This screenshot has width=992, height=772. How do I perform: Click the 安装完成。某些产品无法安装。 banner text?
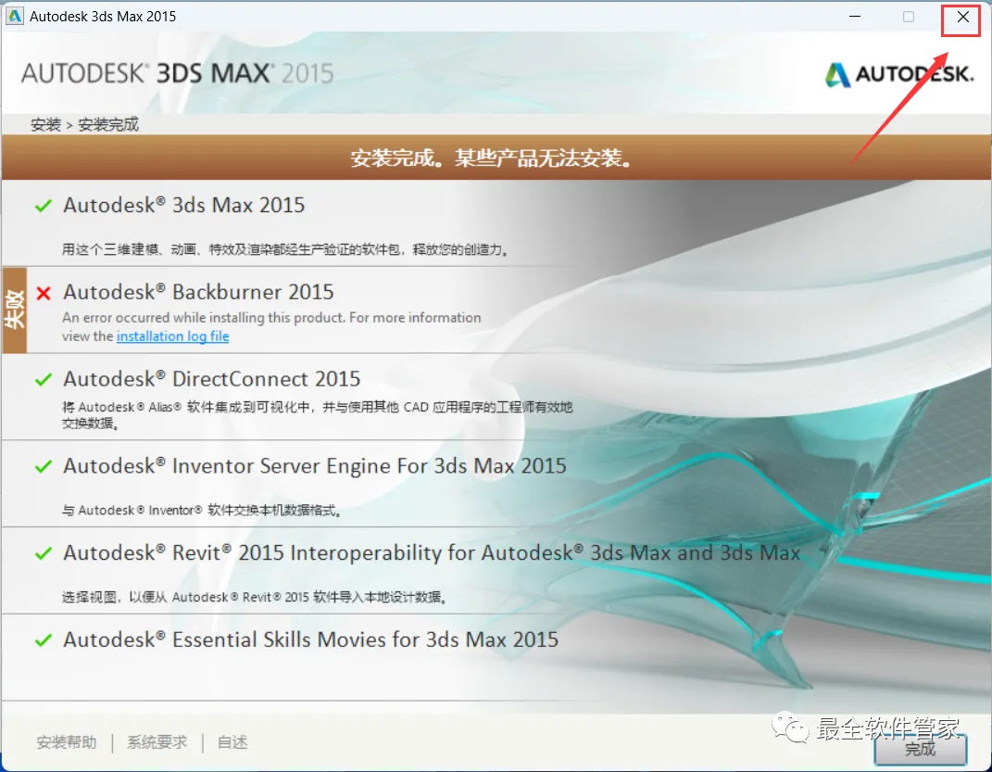pos(492,158)
